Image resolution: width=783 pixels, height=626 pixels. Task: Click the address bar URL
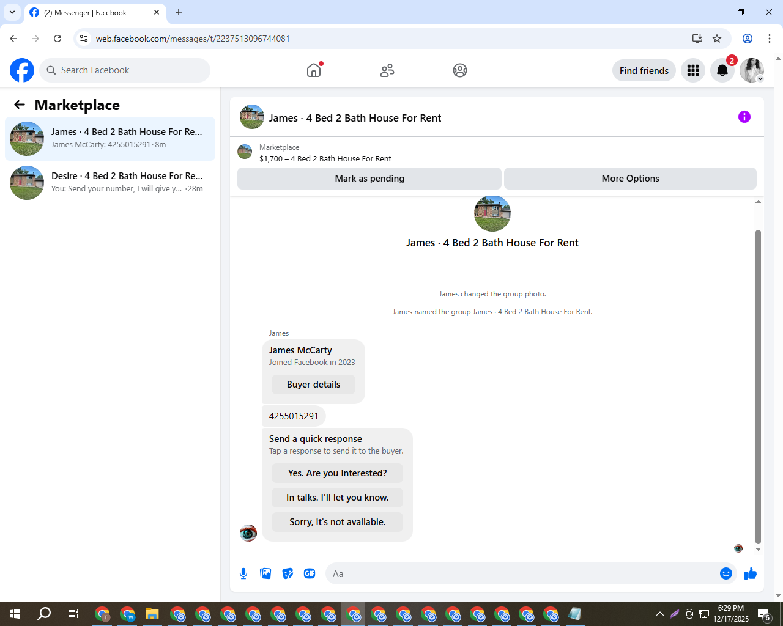(193, 39)
